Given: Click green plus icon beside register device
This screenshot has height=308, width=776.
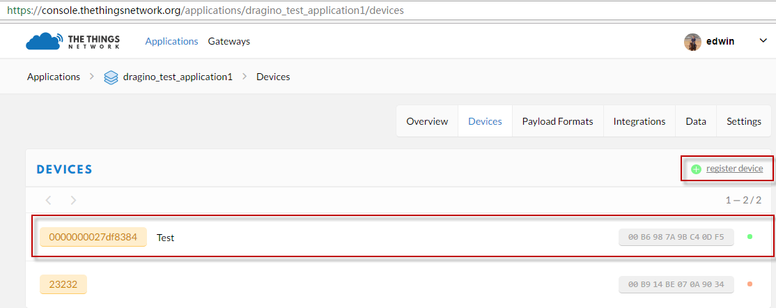Looking at the screenshot, I should [x=697, y=169].
